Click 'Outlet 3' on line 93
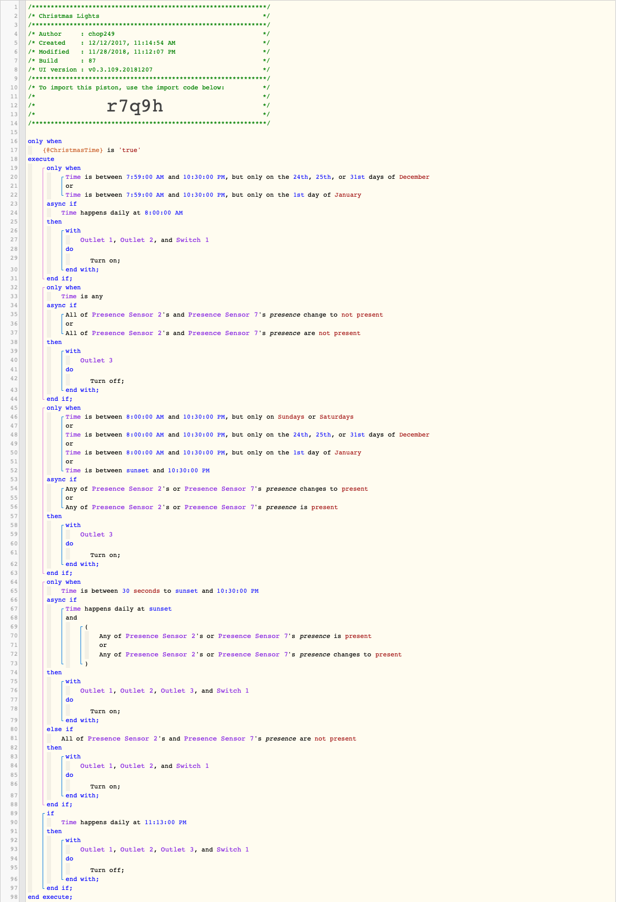The width and height of the screenshot is (620, 902). coord(177,849)
